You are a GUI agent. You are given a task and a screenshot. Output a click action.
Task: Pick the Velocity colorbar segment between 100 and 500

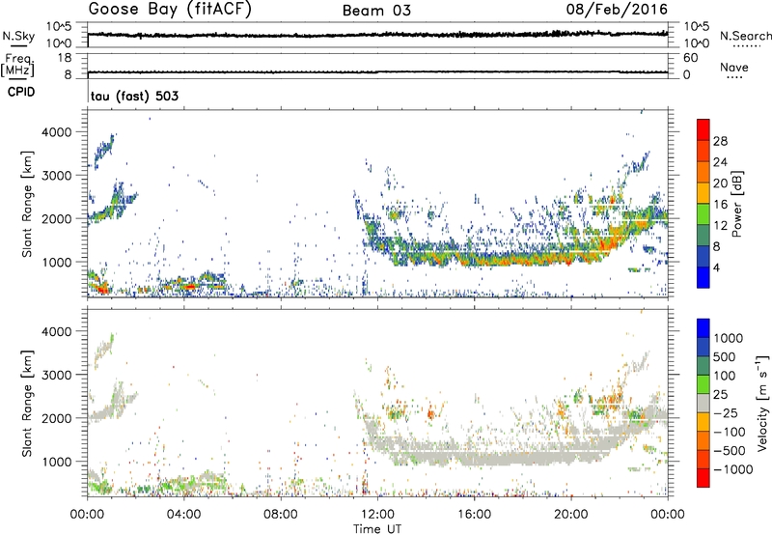tap(703, 366)
